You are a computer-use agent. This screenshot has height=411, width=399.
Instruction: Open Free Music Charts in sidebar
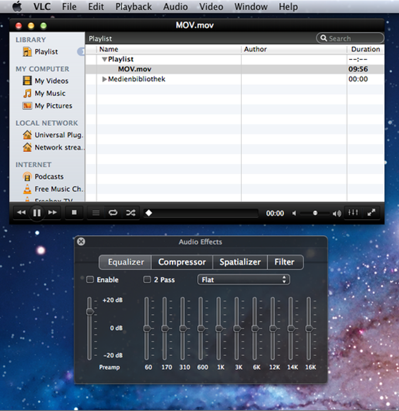tap(53, 189)
